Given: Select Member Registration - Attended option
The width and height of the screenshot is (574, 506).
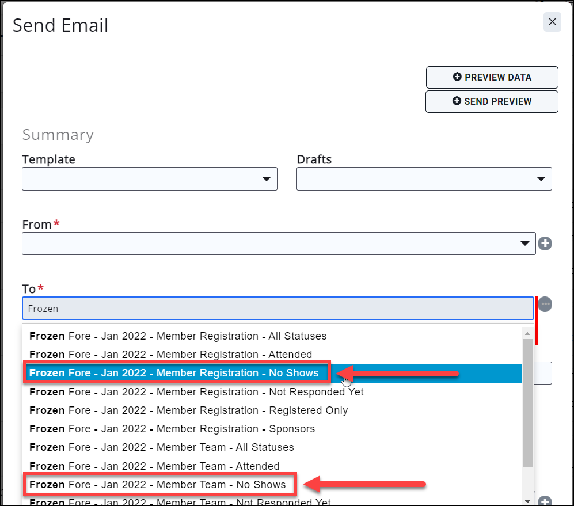Looking at the screenshot, I should point(171,355).
